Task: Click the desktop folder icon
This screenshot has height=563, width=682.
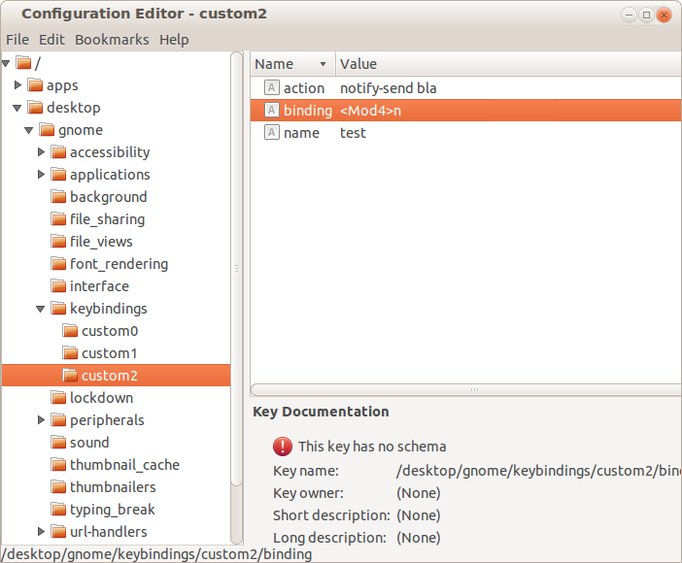Action: click(x=35, y=108)
